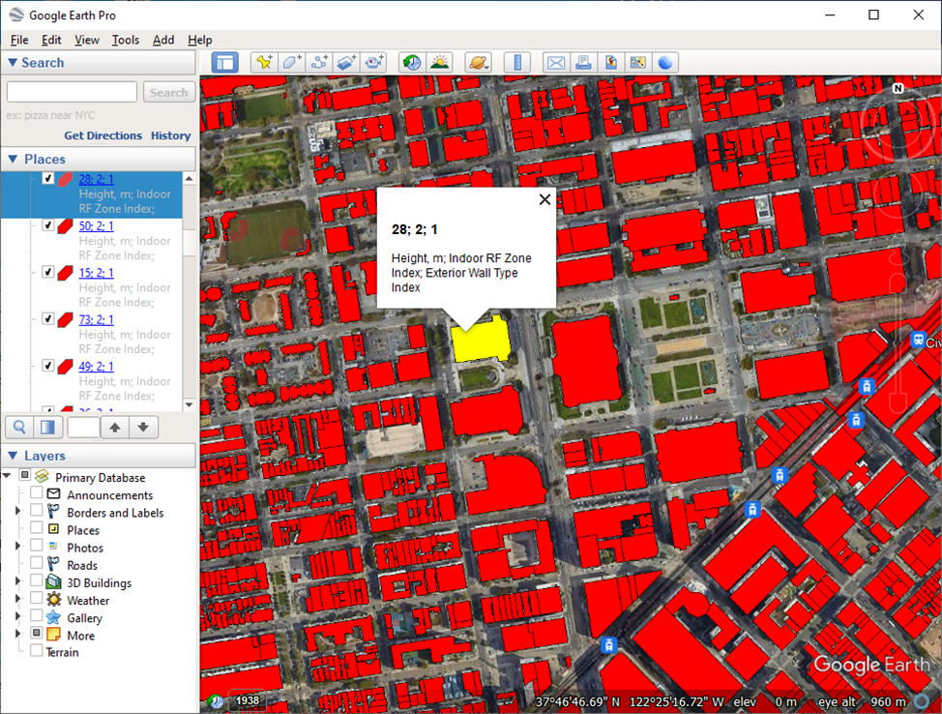Image resolution: width=942 pixels, height=714 pixels.
Task: Click the historical imagery 1938 date indicator
Action: click(x=247, y=700)
